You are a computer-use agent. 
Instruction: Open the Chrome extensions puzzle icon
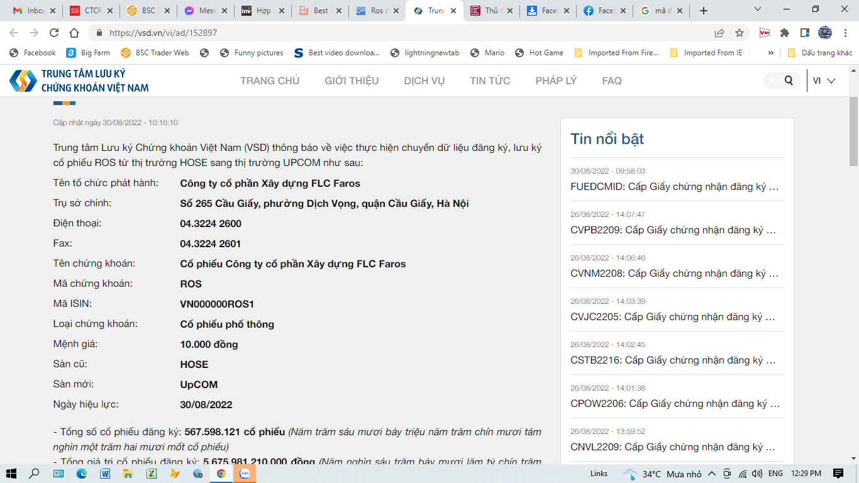click(x=784, y=33)
